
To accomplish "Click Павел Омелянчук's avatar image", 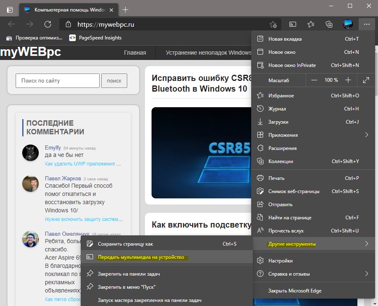I will [x=30, y=239].
